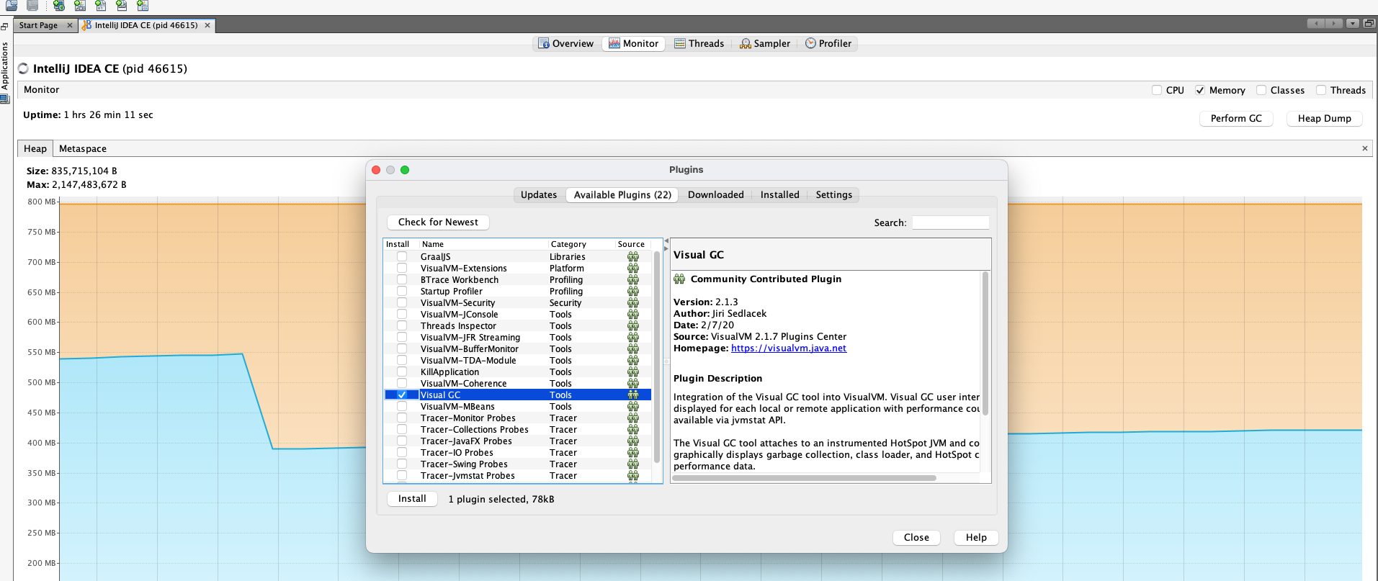1378x581 pixels.
Task: Click the Add VM Coredump toolbar icon
Action: pyautogui.click(x=101, y=6)
